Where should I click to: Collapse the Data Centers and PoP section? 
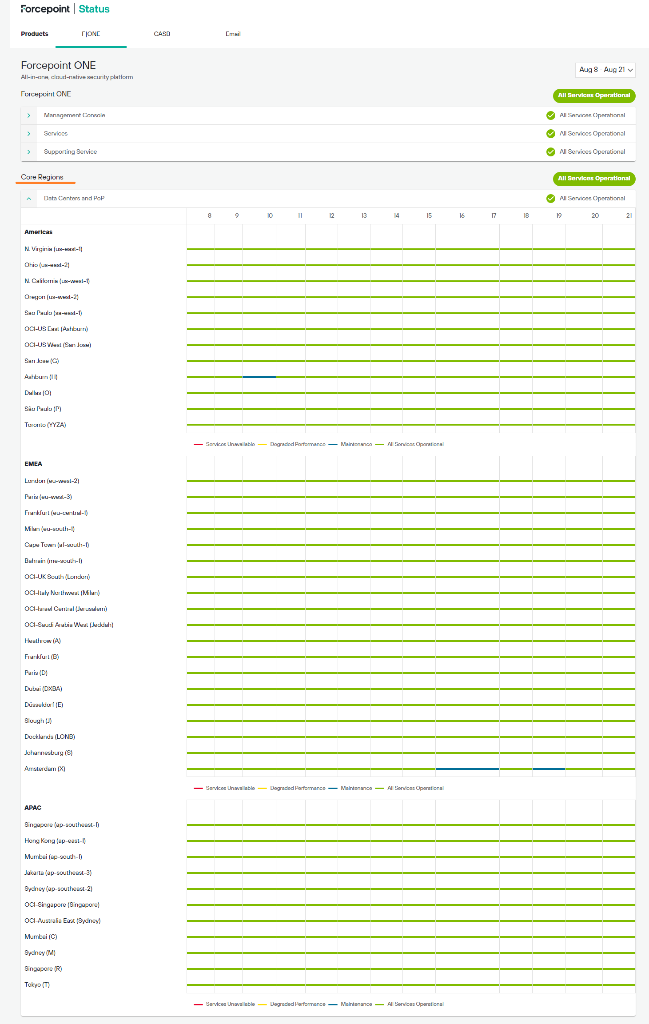click(29, 199)
